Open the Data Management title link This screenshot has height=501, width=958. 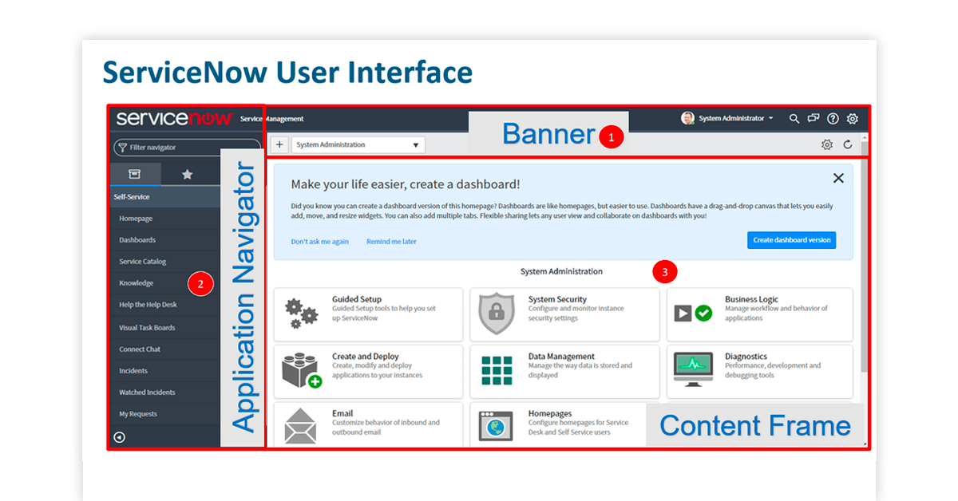(x=561, y=357)
